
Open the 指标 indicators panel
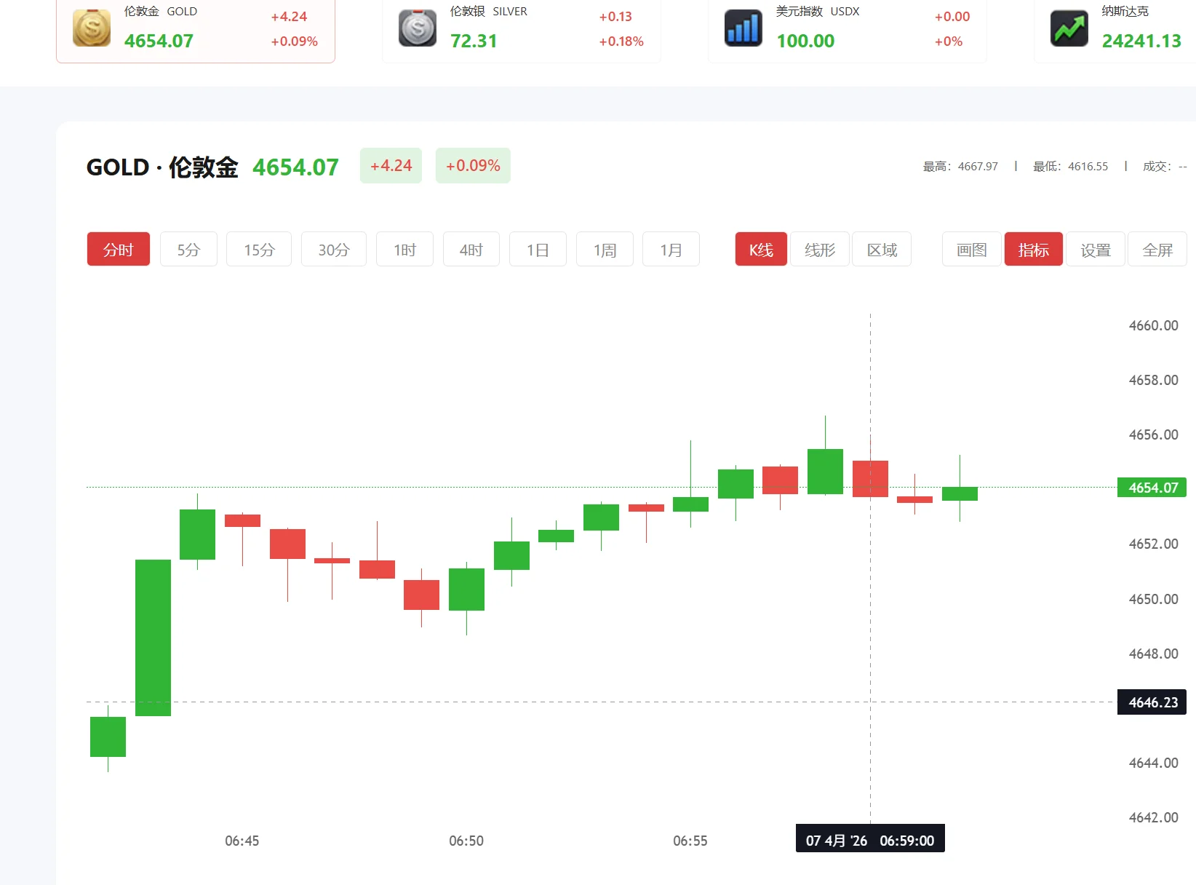pos(1033,249)
